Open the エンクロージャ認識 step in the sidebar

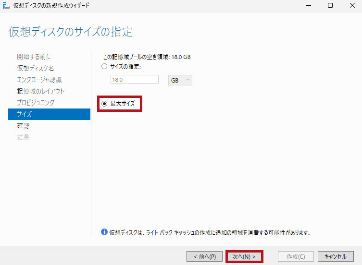click(x=39, y=80)
